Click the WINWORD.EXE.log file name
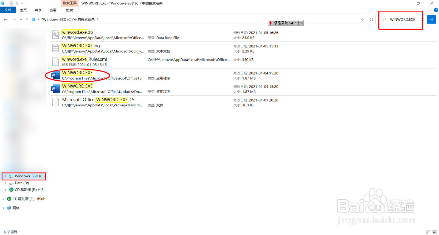Image resolution: width=439 pixels, height=235 pixels. coord(81,46)
